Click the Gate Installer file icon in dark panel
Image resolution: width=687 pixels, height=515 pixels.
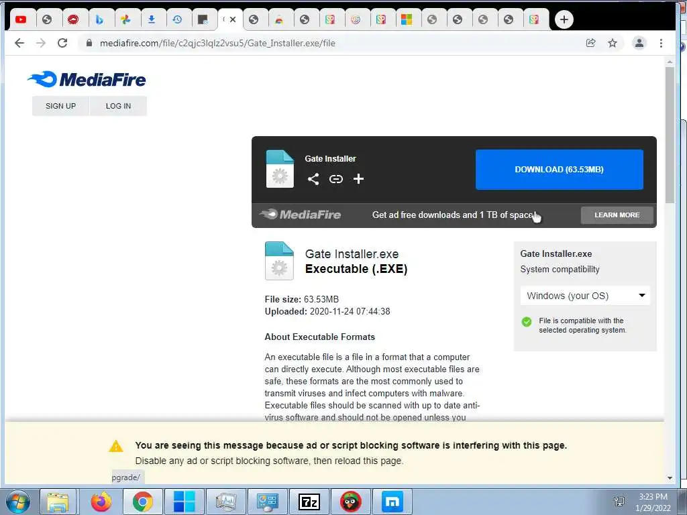[x=280, y=169]
